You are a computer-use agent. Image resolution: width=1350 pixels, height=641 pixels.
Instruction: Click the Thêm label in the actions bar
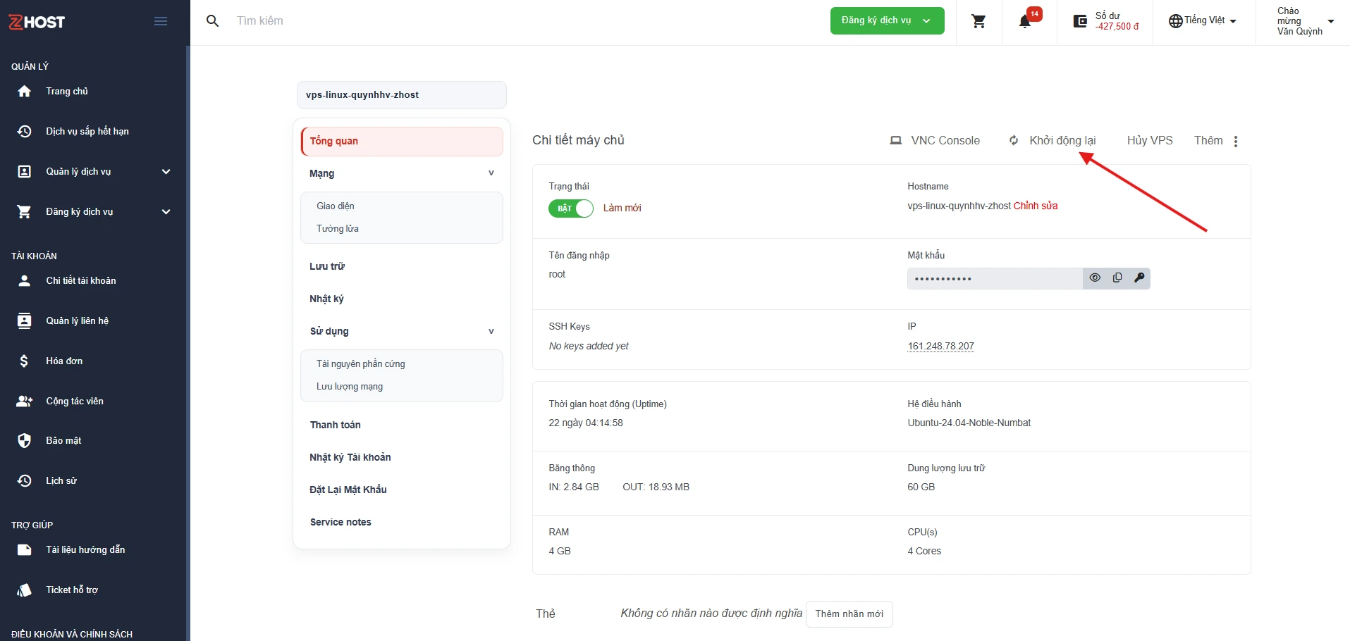coord(1208,140)
